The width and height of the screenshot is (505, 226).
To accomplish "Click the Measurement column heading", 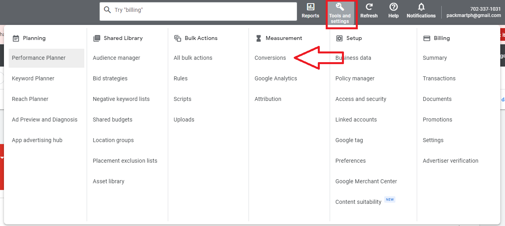I will click(x=284, y=38).
